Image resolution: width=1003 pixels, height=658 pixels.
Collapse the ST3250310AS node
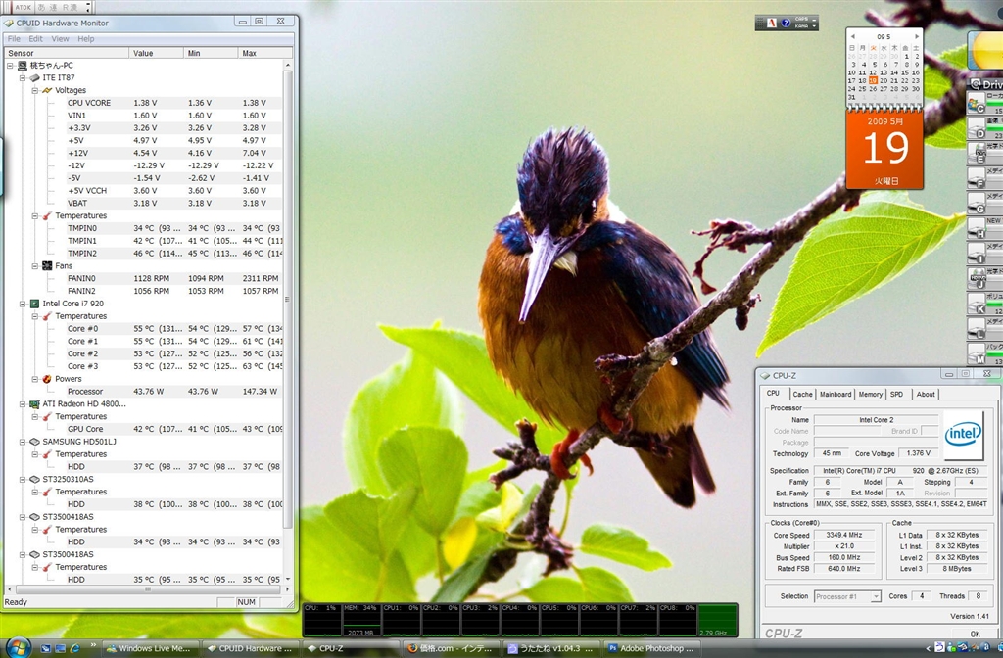[x=23, y=480]
